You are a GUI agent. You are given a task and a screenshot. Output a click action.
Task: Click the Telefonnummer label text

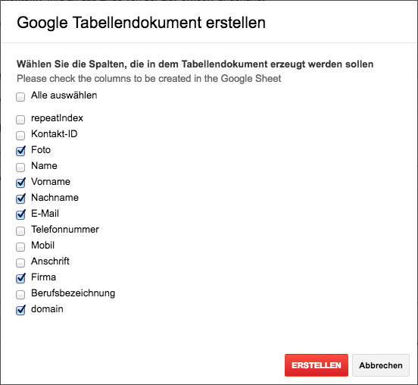coord(65,230)
